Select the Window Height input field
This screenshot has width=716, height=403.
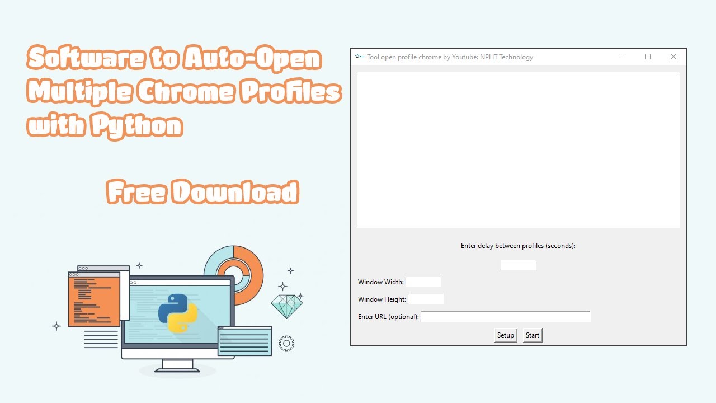[426, 299]
